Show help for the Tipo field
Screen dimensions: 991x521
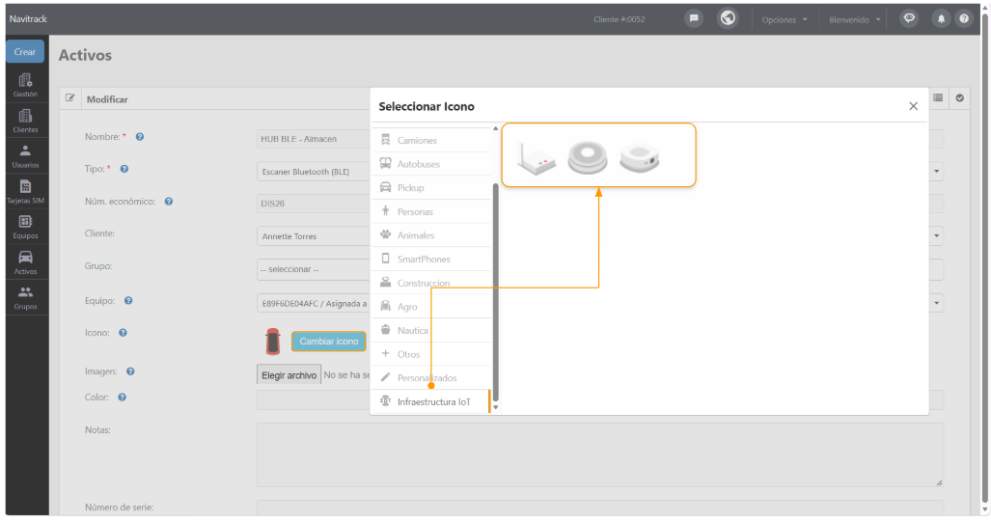point(124,169)
